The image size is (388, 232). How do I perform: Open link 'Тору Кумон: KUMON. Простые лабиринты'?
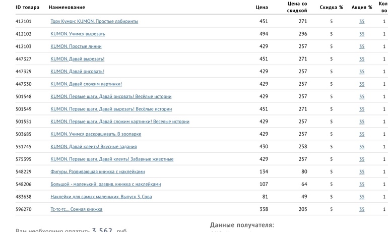(x=94, y=21)
